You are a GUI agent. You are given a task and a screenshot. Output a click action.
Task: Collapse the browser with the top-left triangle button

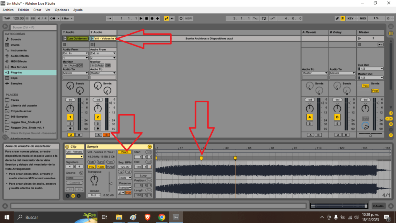[x=5, y=27]
